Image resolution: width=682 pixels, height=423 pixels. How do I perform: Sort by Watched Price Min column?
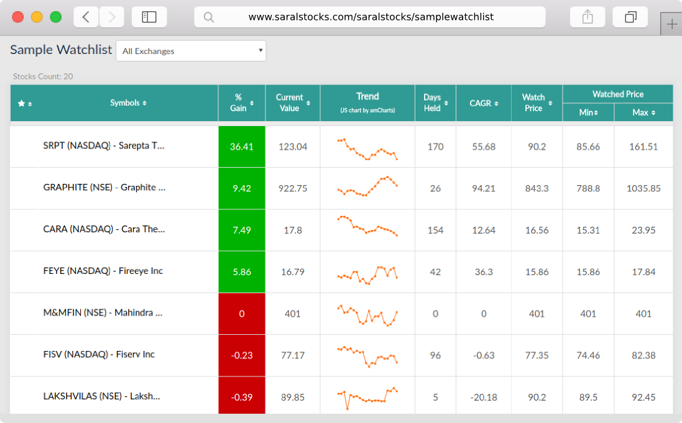coord(589,112)
